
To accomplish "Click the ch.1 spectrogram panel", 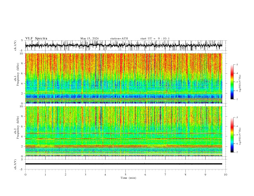I will pyautogui.click(x=124, y=78).
